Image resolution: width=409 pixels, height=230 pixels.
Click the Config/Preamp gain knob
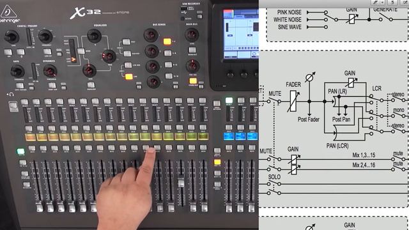[x=12, y=36]
